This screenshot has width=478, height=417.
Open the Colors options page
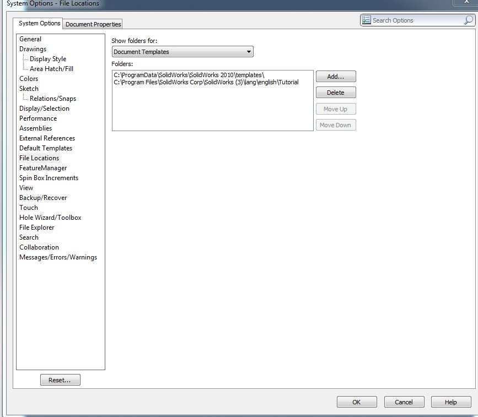29,79
